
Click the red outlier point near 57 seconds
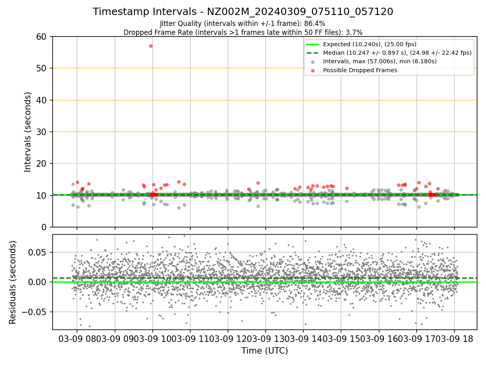[x=151, y=46]
